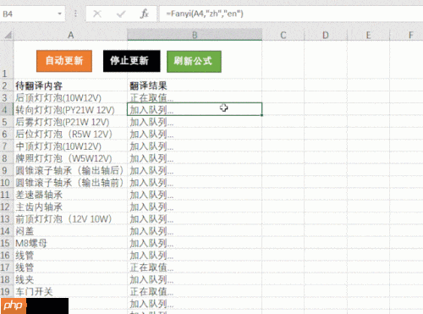Viewport: 423px width, 314px height.
Task: Click the 加入队列... cell in row 5
Action: (195, 122)
